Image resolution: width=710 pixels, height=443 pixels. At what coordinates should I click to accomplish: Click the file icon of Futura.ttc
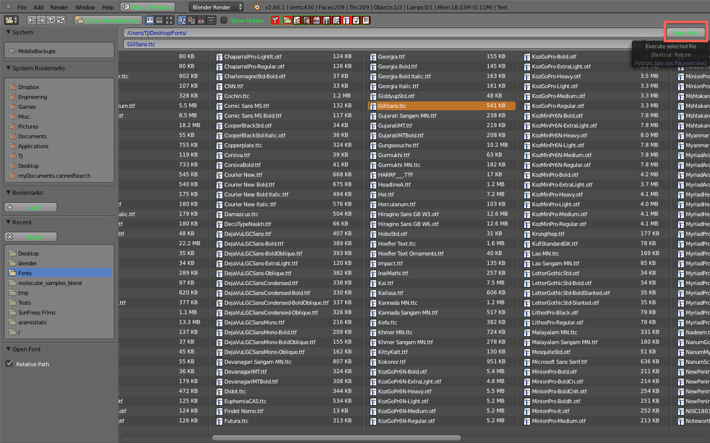[219, 421]
